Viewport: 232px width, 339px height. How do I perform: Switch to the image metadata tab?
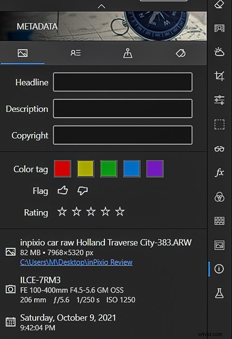(x=23, y=53)
